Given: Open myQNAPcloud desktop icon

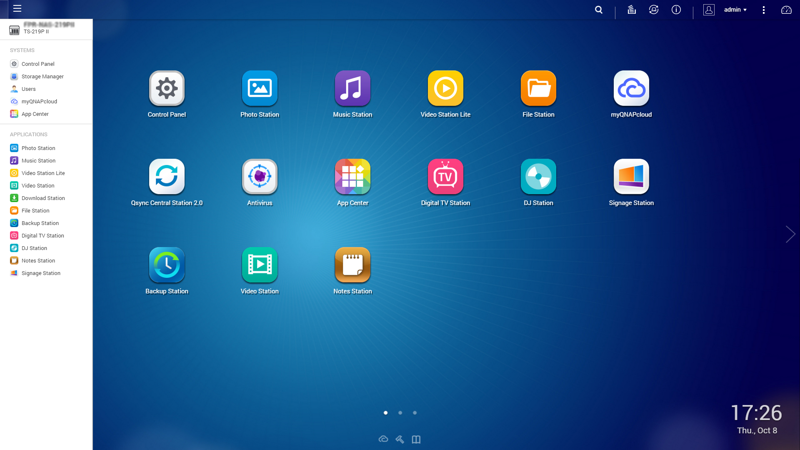Looking at the screenshot, I should click(631, 88).
